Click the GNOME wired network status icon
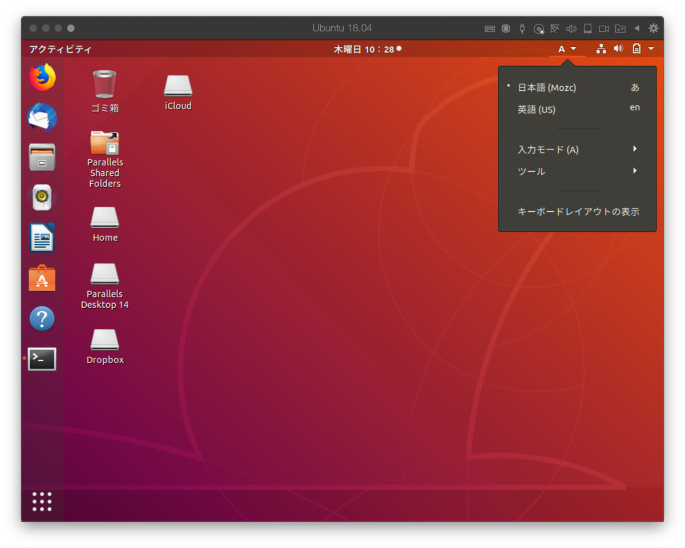This screenshot has width=685, height=548. [601, 49]
